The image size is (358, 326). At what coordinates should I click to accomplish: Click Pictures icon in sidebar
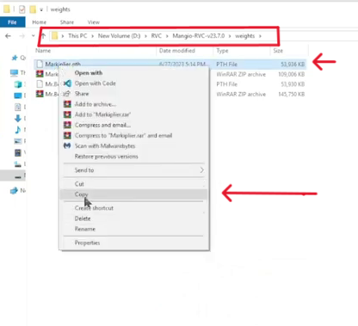pyautogui.click(x=18, y=141)
